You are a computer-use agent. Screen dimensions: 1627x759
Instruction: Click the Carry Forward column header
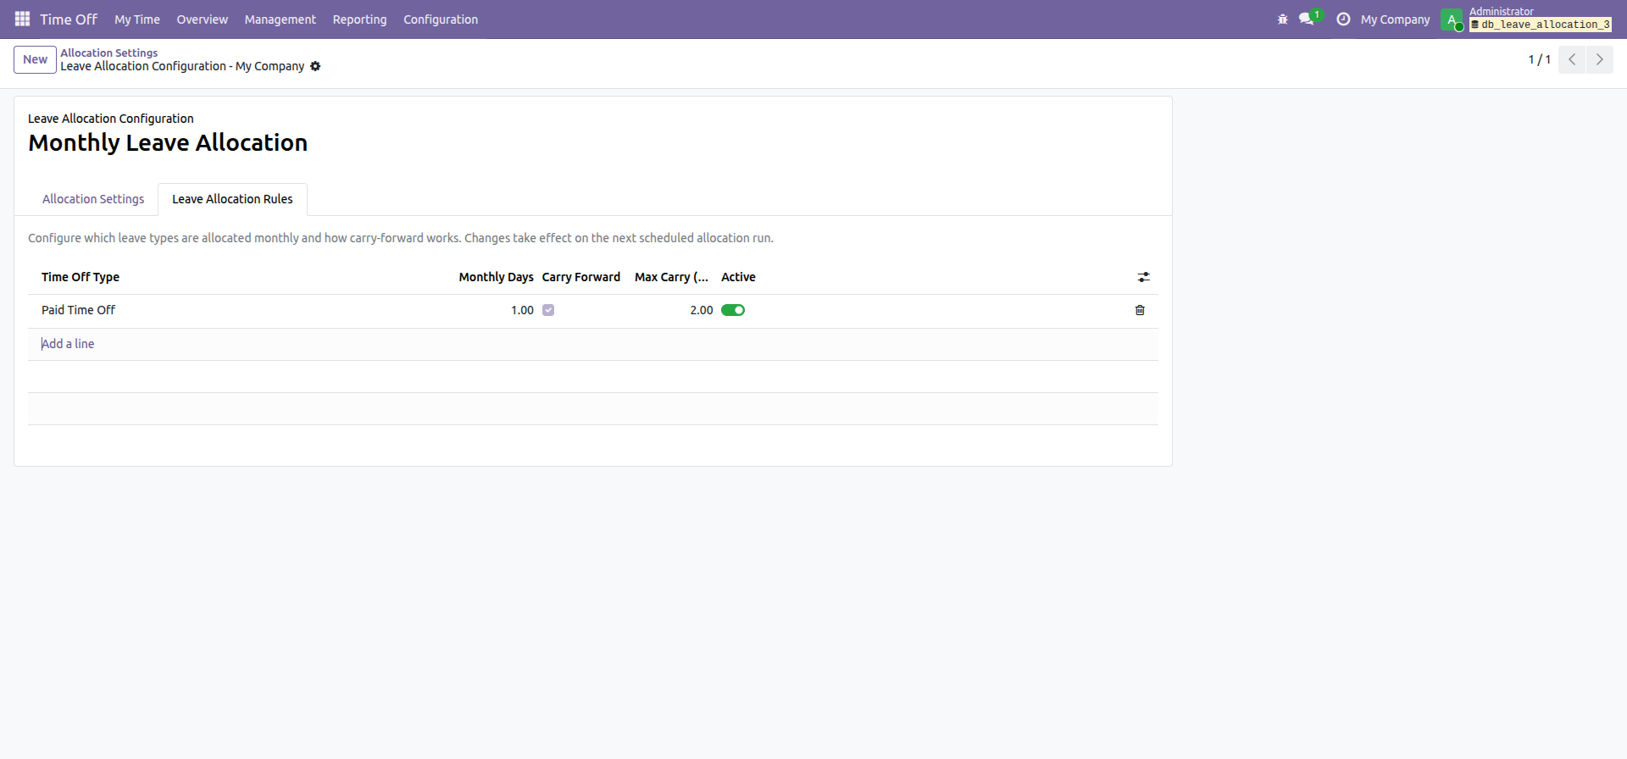tap(581, 277)
